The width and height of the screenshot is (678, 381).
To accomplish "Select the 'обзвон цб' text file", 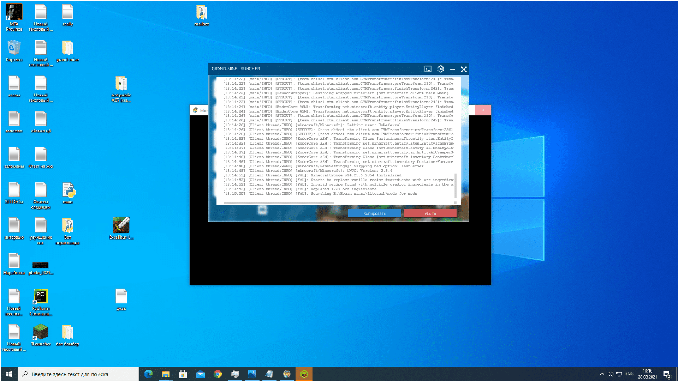I will [x=41, y=122].
